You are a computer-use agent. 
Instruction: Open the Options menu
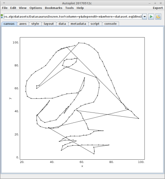tap(36, 8)
